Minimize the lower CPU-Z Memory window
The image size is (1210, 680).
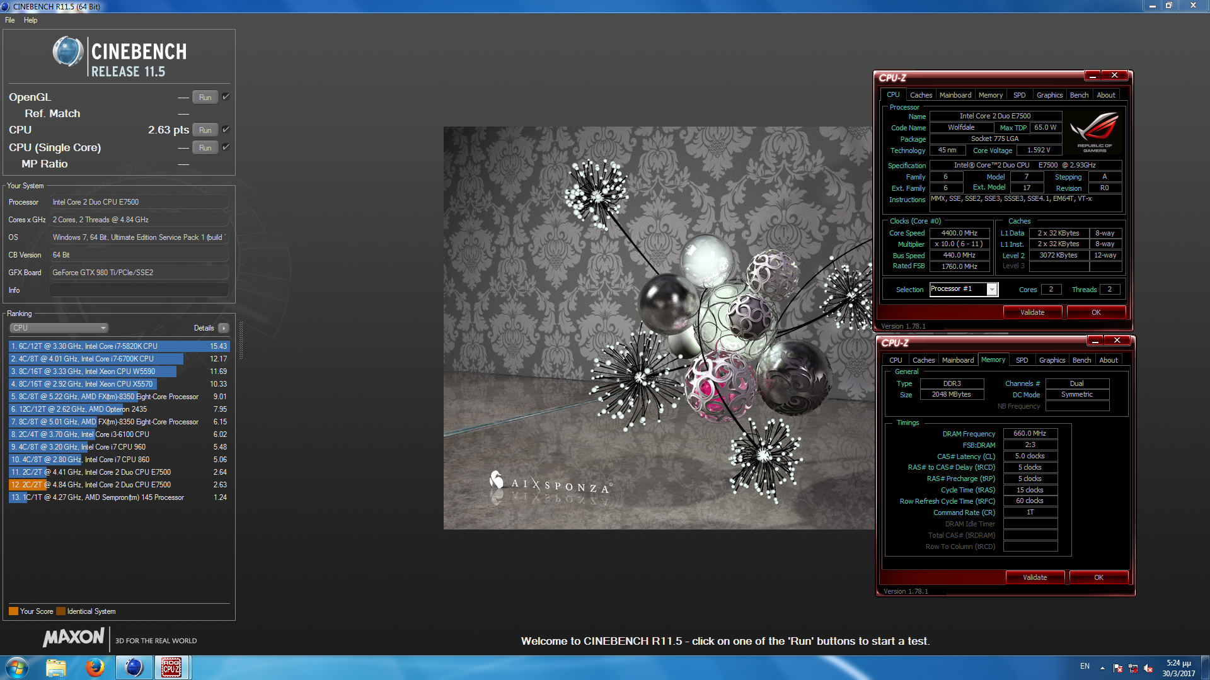pos(1095,341)
